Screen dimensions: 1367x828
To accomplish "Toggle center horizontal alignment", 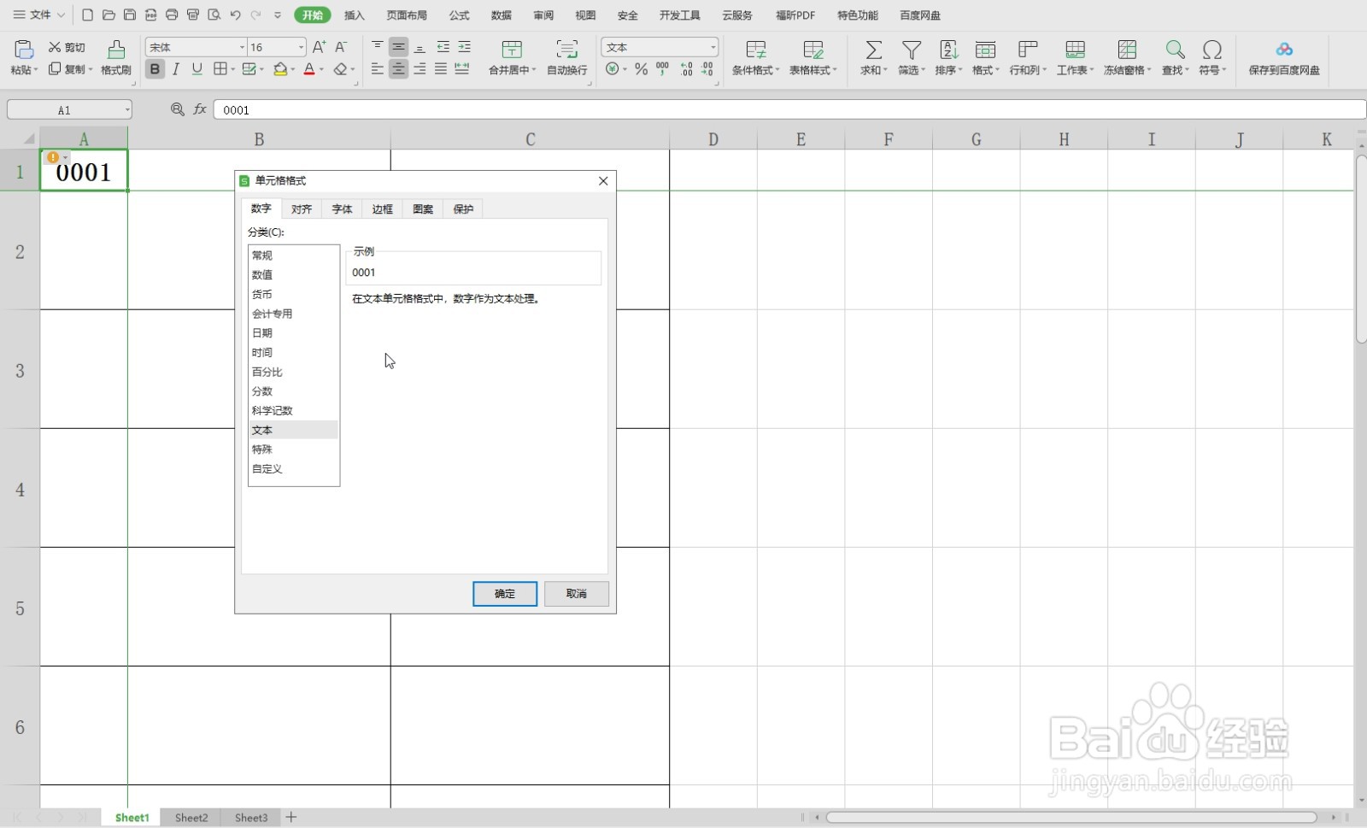I will click(398, 69).
